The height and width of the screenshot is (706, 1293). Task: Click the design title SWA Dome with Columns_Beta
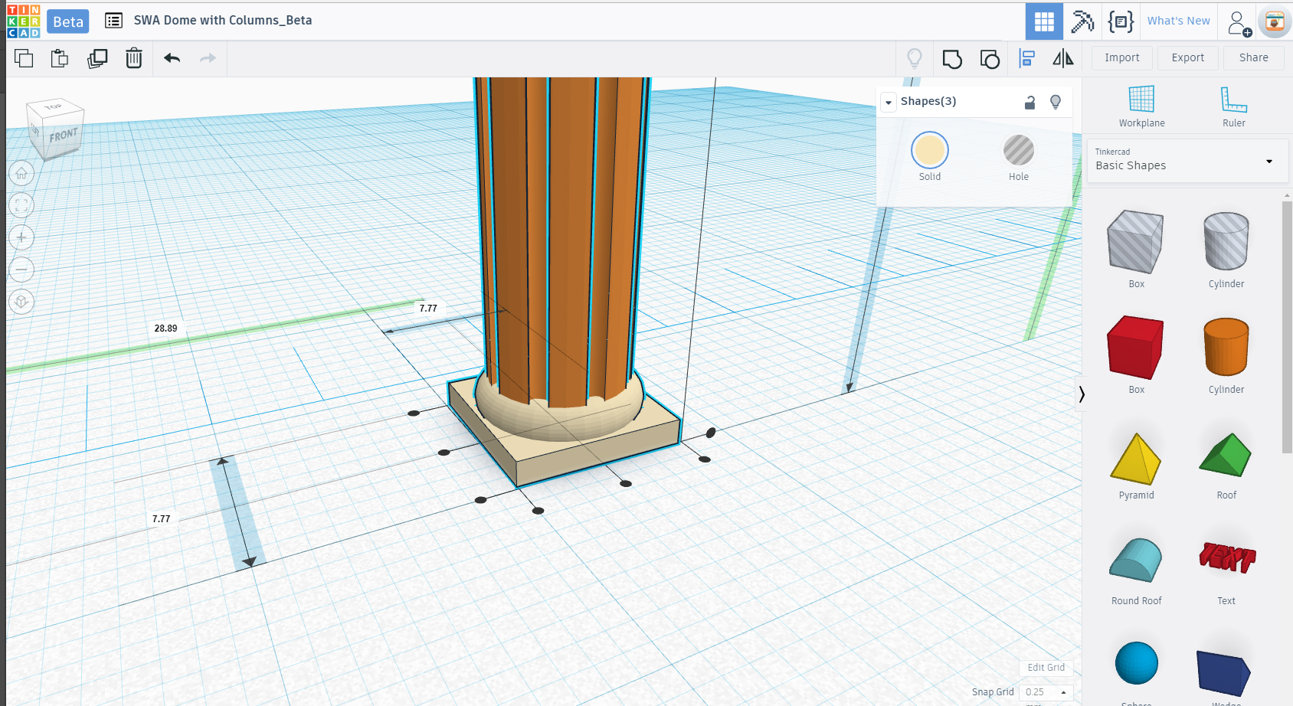(x=223, y=21)
